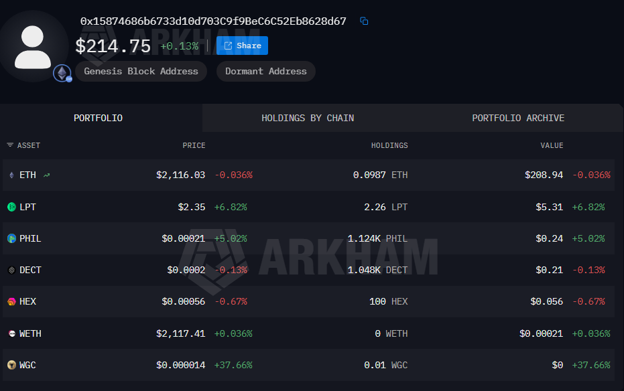Click holdings 1.048K DECT
The height and width of the screenshot is (391, 624).
[x=377, y=270]
